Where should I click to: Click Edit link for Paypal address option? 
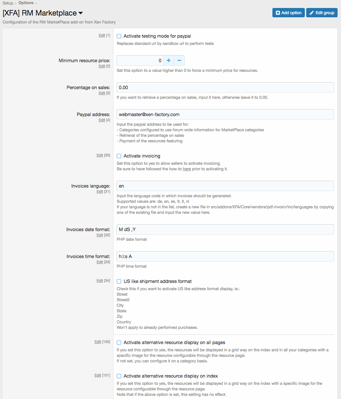point(102,120)
